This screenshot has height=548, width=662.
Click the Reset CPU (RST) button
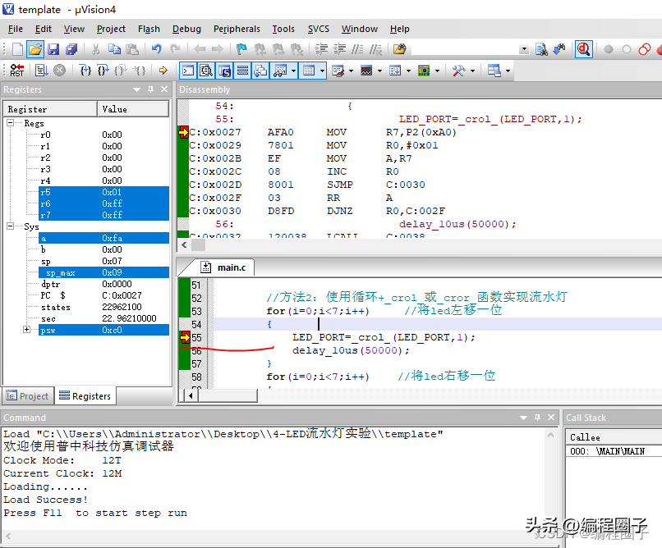point(17,71)
